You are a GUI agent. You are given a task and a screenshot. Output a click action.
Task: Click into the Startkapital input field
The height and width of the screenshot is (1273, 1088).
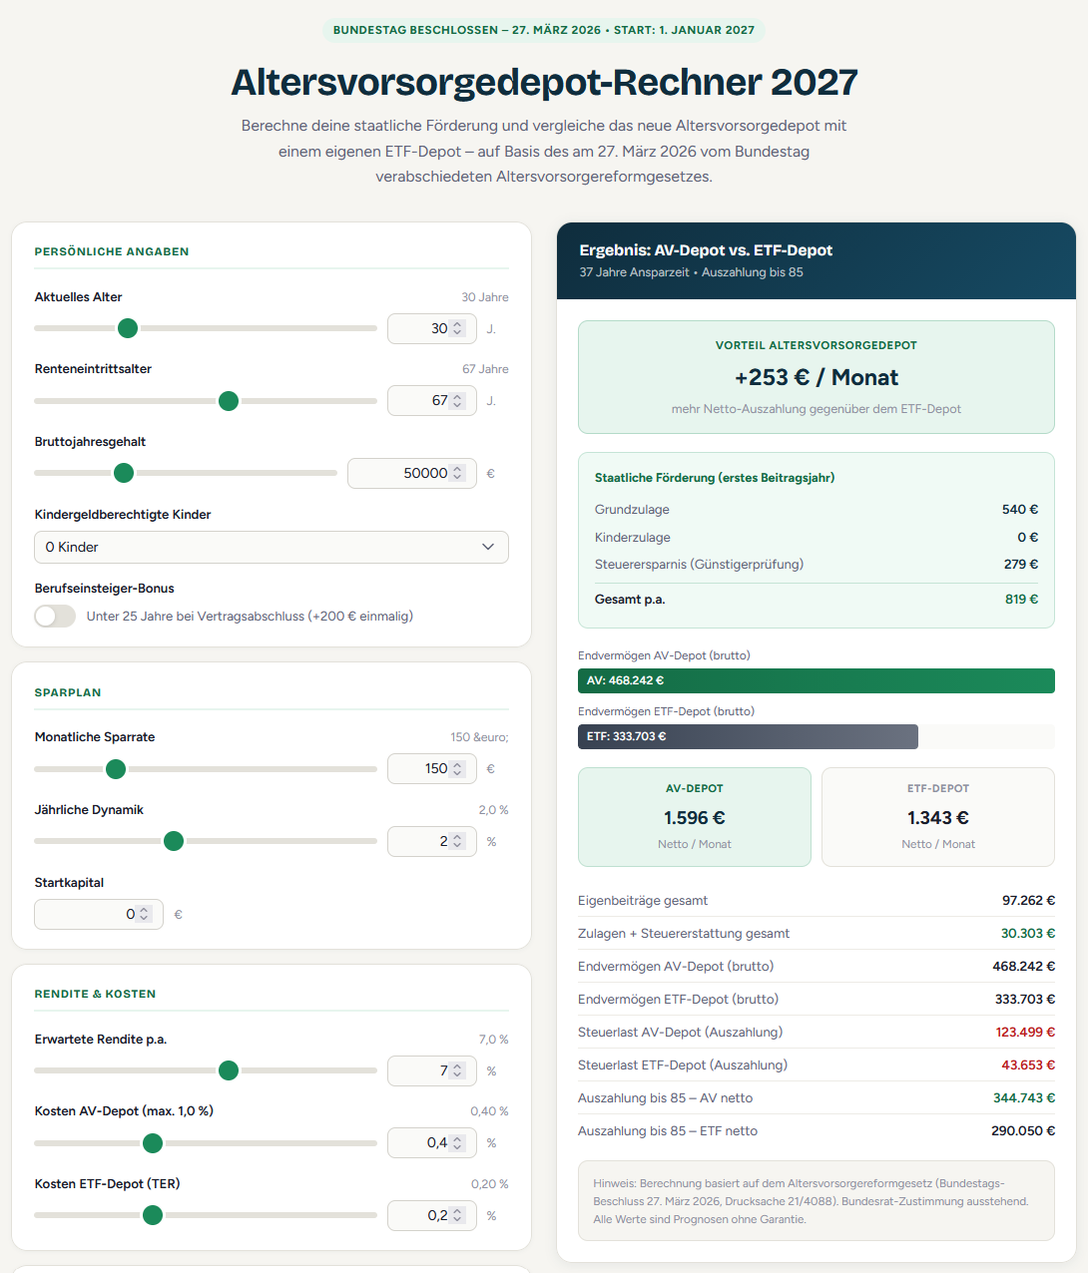coord(99,914)
